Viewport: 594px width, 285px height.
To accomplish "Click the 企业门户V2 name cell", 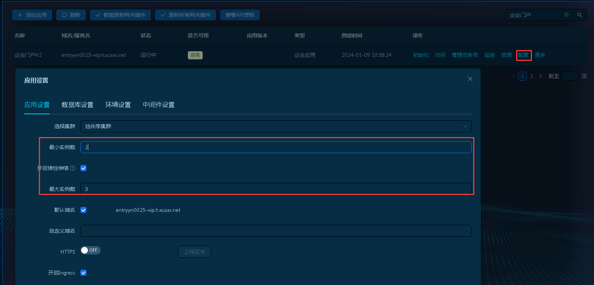I will [28, 55].
